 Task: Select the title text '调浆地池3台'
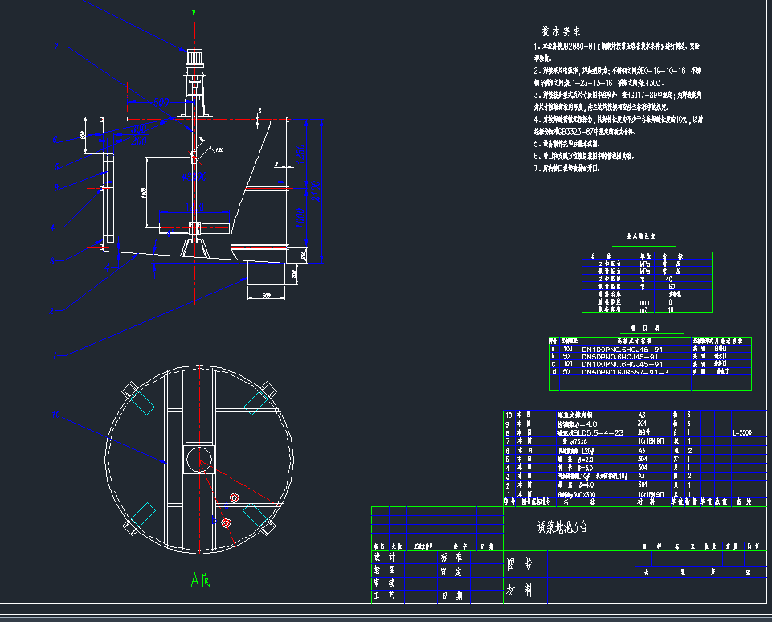(x=568, y=528)
